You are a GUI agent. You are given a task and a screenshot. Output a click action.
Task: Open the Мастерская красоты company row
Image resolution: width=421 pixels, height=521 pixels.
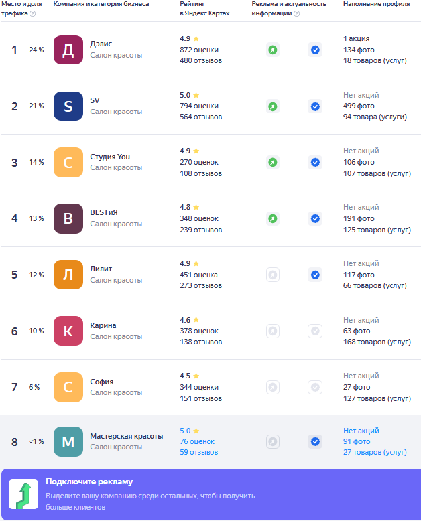point(211,441)
